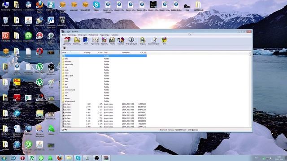Click the Просмотр (View) toolbar icon
Image resolution: width=287 pixels, height=161 pixels.
(x=95, y=41)
